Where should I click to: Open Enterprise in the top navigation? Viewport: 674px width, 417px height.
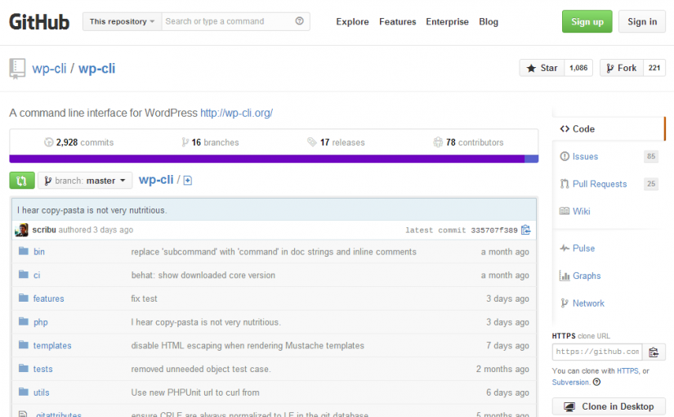click(447, 21)
